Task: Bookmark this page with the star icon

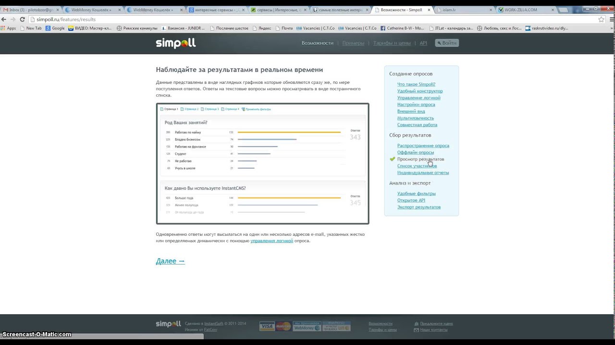Action: tap(601, 19)
